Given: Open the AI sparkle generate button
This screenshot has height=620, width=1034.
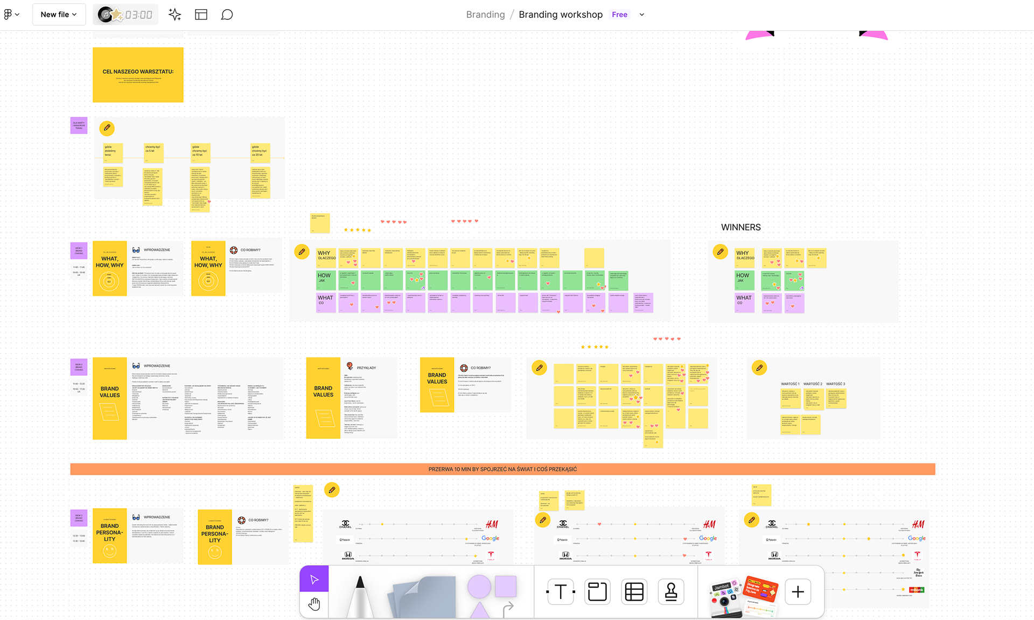Looking at the screenshot, I should pos(174,15).
